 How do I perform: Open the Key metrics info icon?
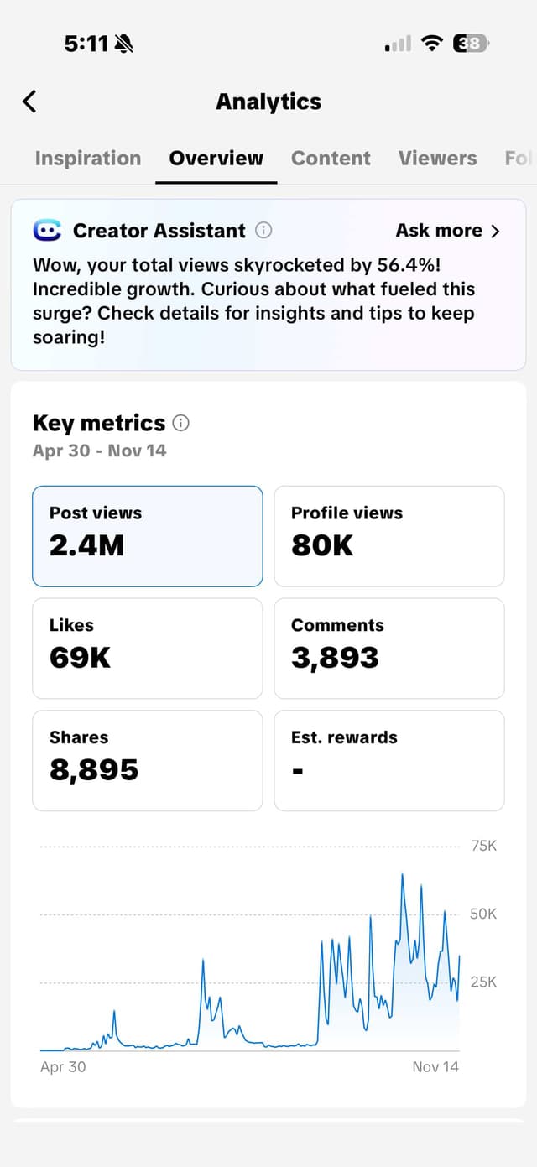click(x=180, y=424)
